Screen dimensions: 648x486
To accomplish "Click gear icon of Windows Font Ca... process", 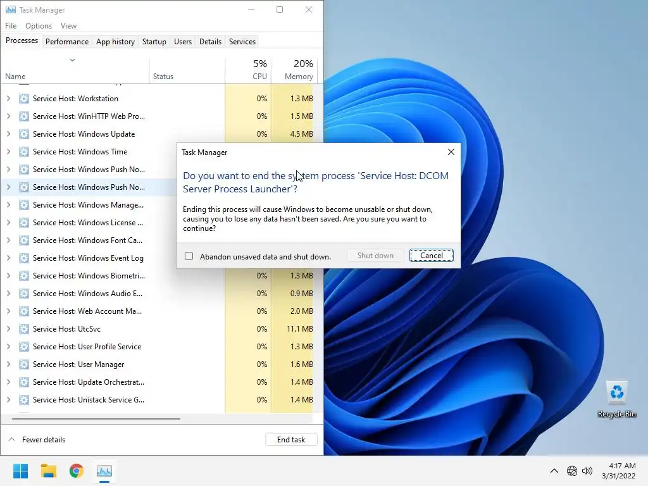I will click(x=24, y=240).
